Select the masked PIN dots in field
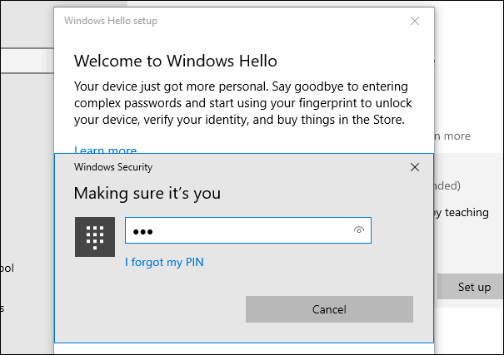The image size is (504, 355). tap(142, 231)
